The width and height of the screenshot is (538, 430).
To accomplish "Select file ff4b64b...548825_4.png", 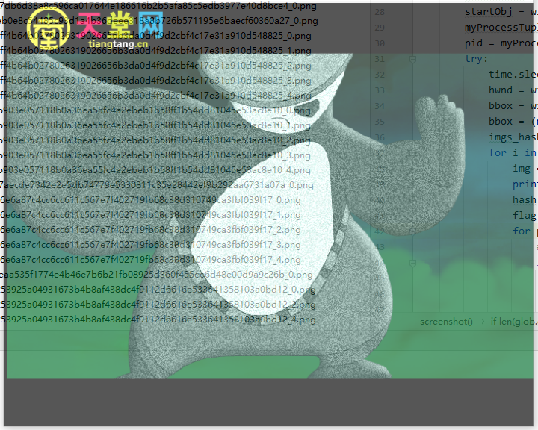I will [x=155, y=96].
